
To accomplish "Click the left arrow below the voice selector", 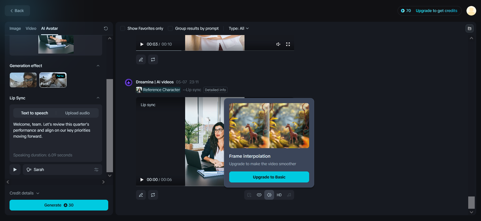I will (8, 182).
